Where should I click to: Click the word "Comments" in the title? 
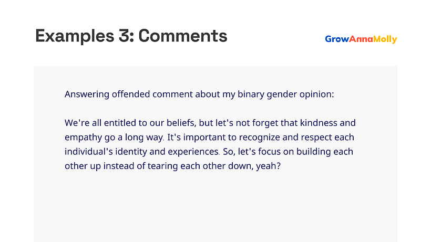(x=183, y=36)
